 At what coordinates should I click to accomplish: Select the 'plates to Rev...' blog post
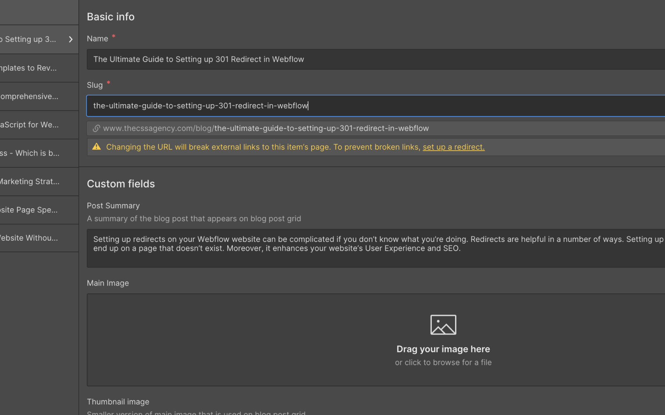[33, 68]
